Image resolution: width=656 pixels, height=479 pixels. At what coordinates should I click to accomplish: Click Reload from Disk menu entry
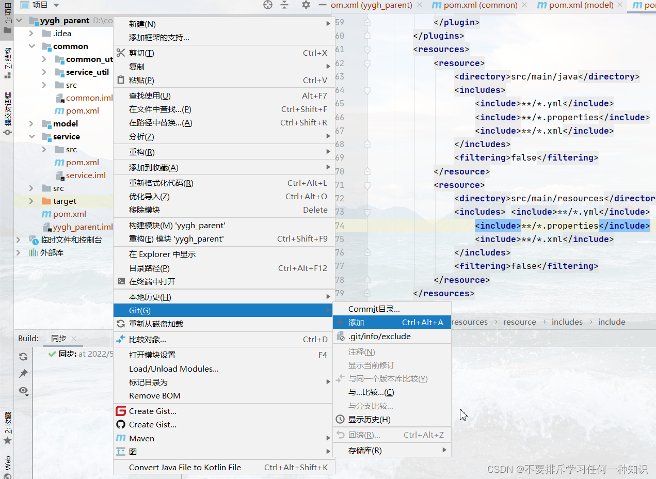click(x=224, y=324)
